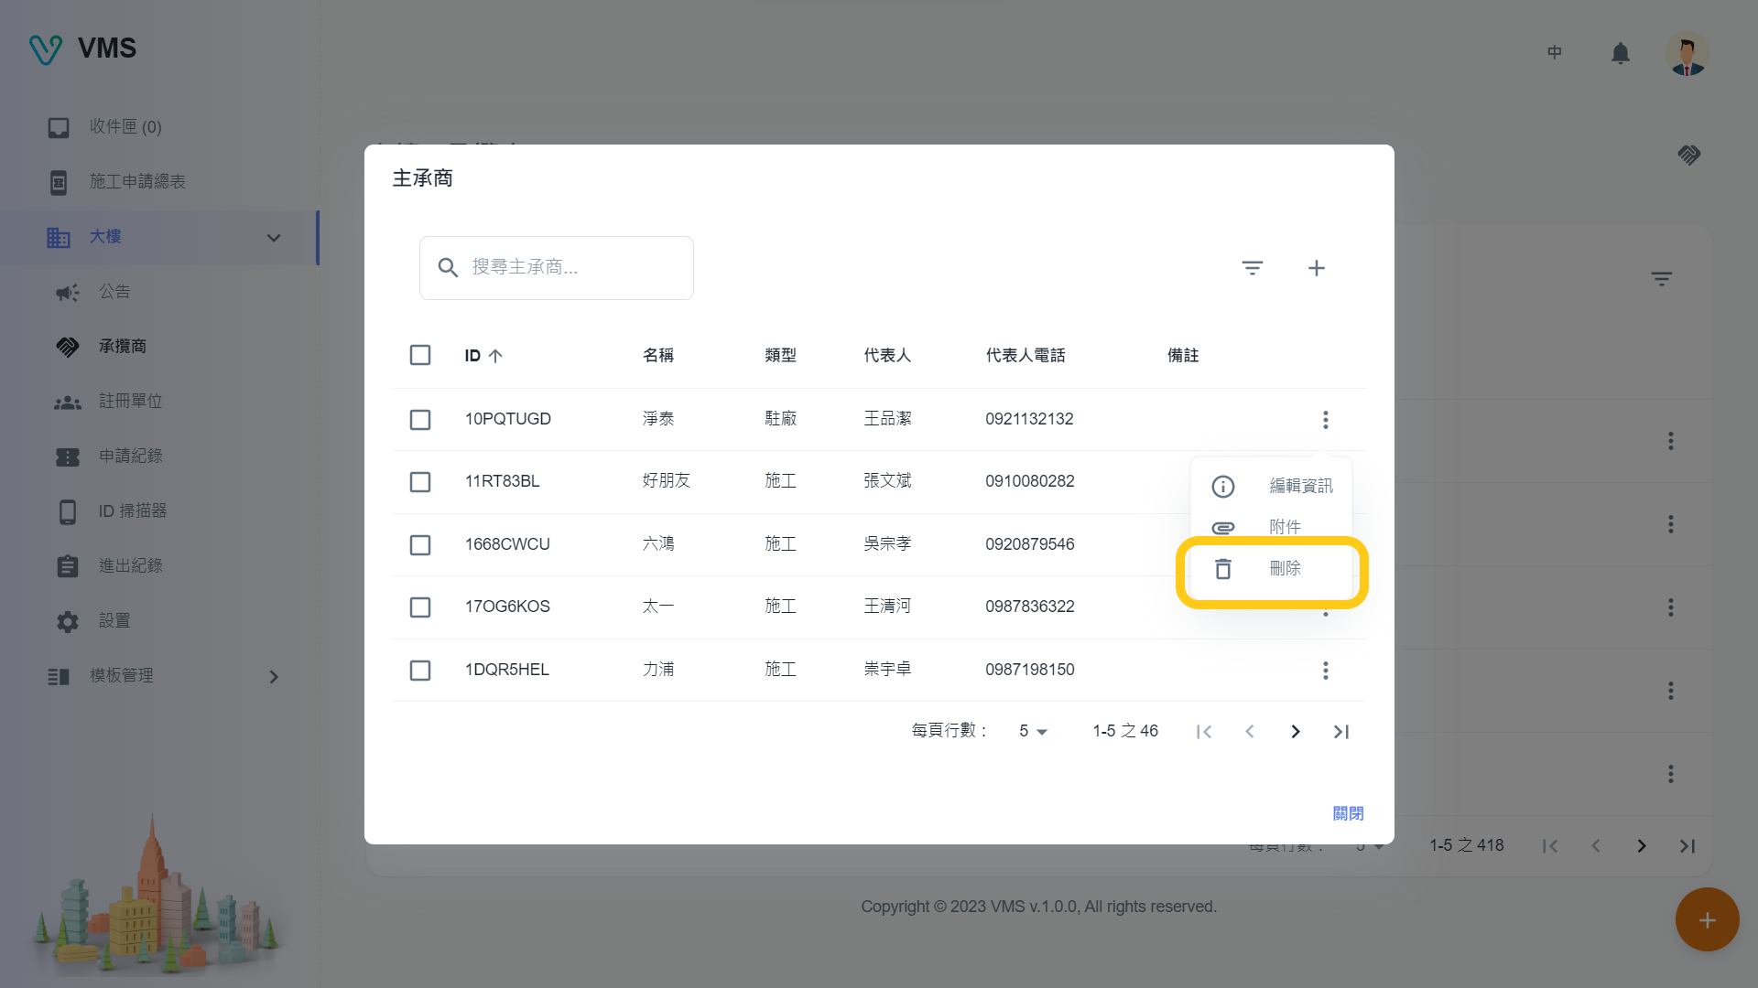Open the rows-per-page dropdown in the dialog
The image size is (1758, 988).
[1033, 732]
